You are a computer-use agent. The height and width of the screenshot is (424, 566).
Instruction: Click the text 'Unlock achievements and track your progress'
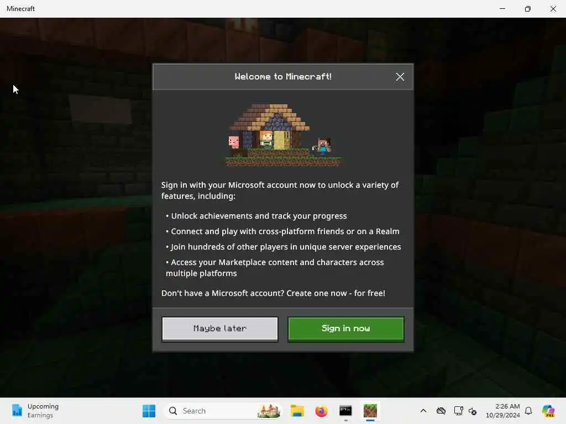pyautogui.click(x=259, y=216)
